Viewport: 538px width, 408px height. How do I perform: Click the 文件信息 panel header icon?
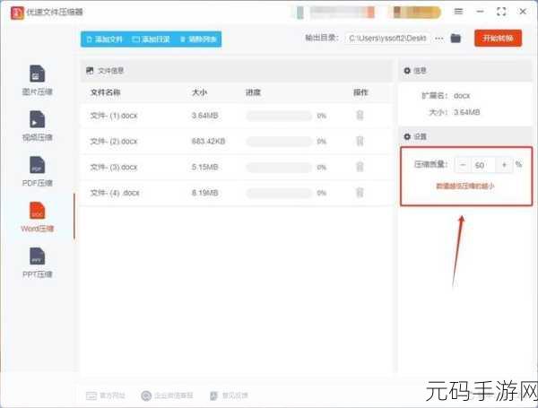click(x=90, y=71)
